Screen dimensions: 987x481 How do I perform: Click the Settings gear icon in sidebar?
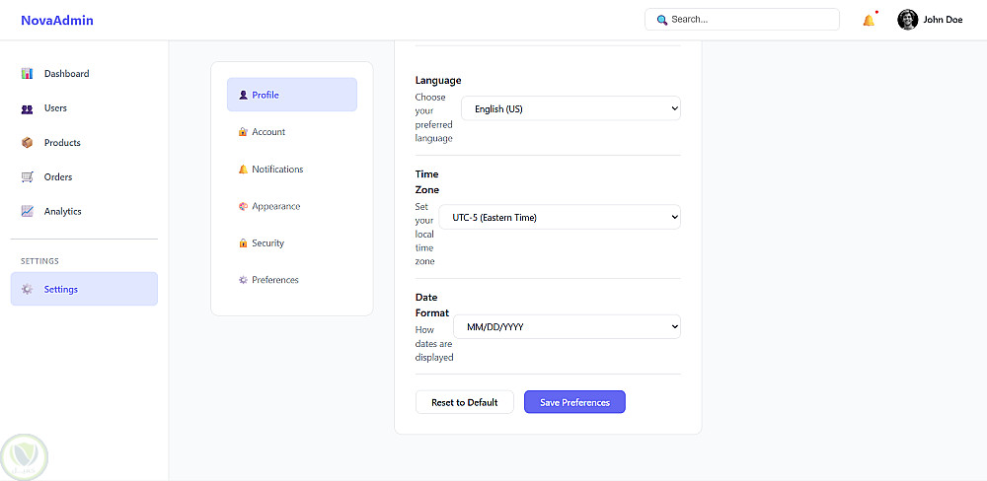click(x=28, y=290)
